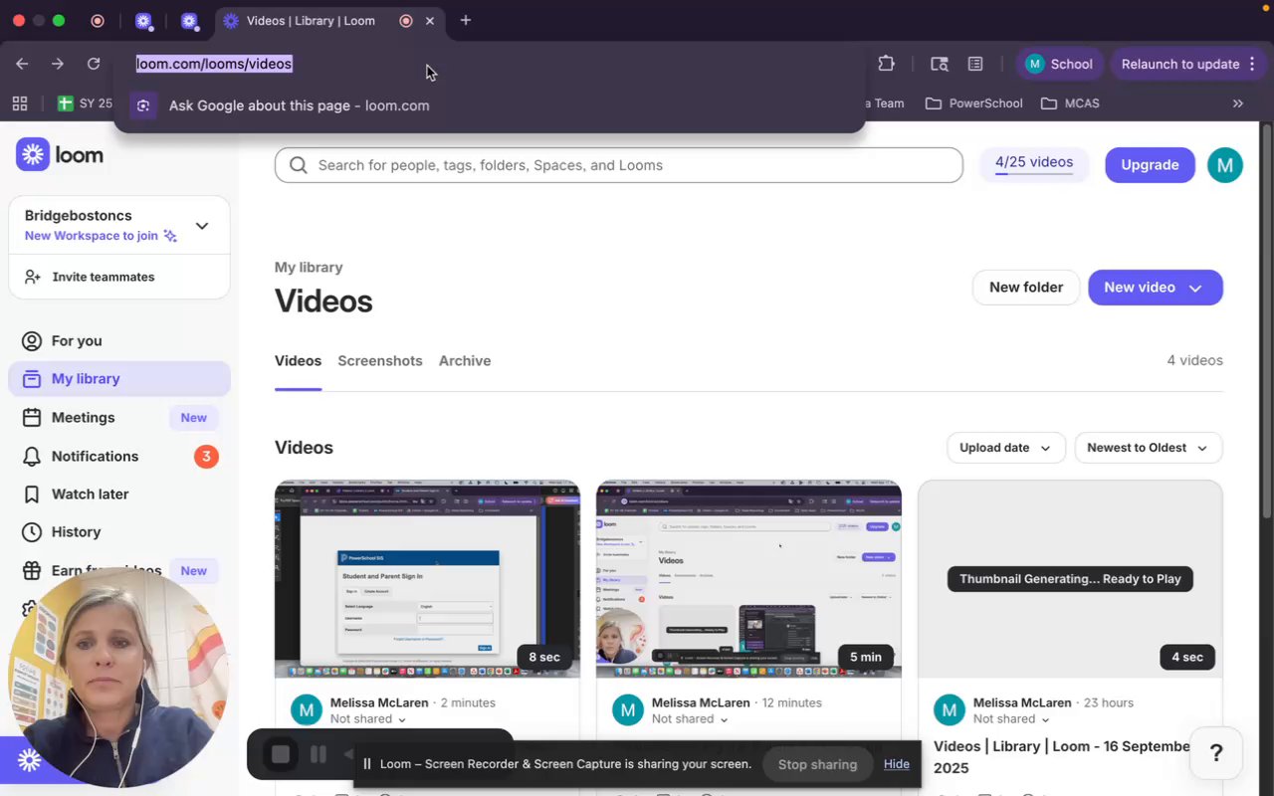Expand Not shared on 12 minutes video
Image resolution: width=1274 pixels, height=796 pixels.
(x=690, y=719)
